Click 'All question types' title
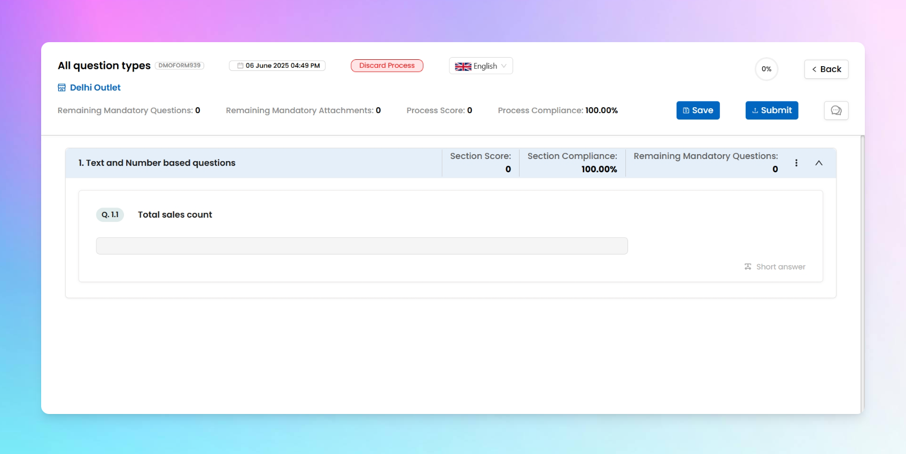 click(104, 66)
